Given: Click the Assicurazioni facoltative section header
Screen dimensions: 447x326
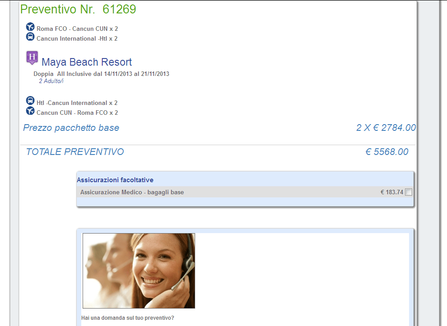Looking at the screenshot, I should [x=115, y=180].
